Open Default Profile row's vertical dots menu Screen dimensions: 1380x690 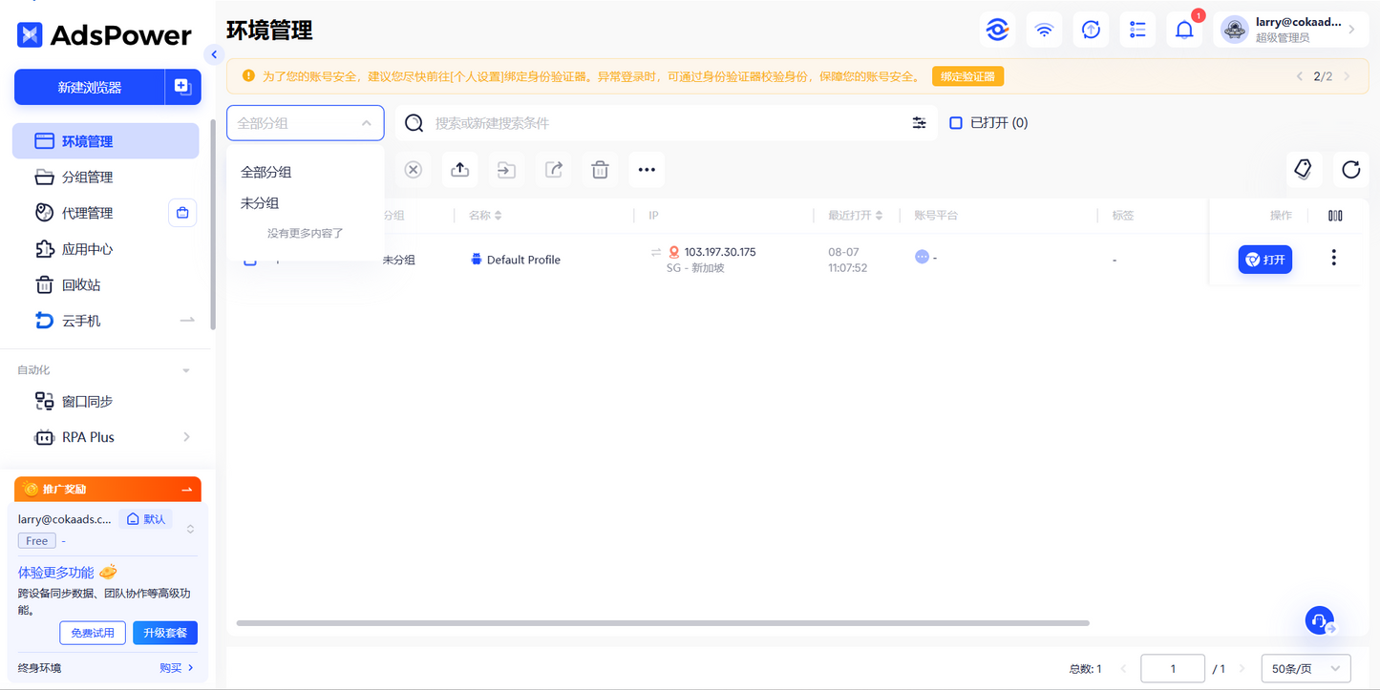pyautogui.click(x=1334, y=259)
